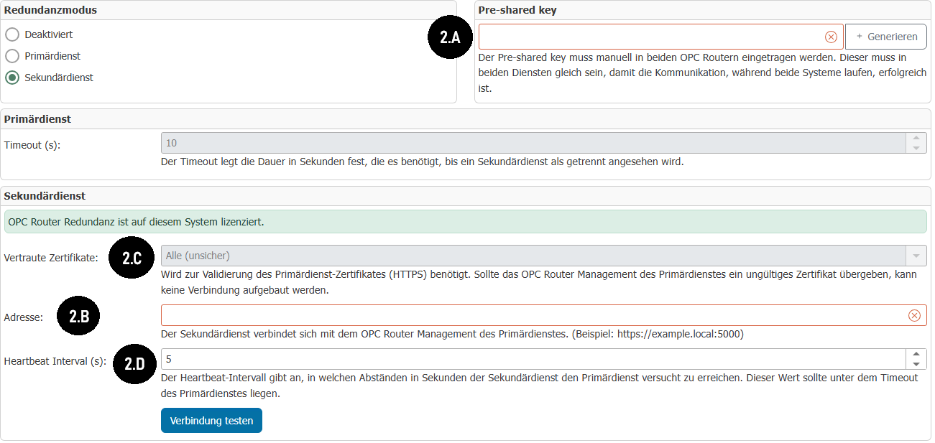This screenshot has width=935, height=443.
Task: Decrease Heartbeat Interval with the down arrow
Action: pos(916,364)
